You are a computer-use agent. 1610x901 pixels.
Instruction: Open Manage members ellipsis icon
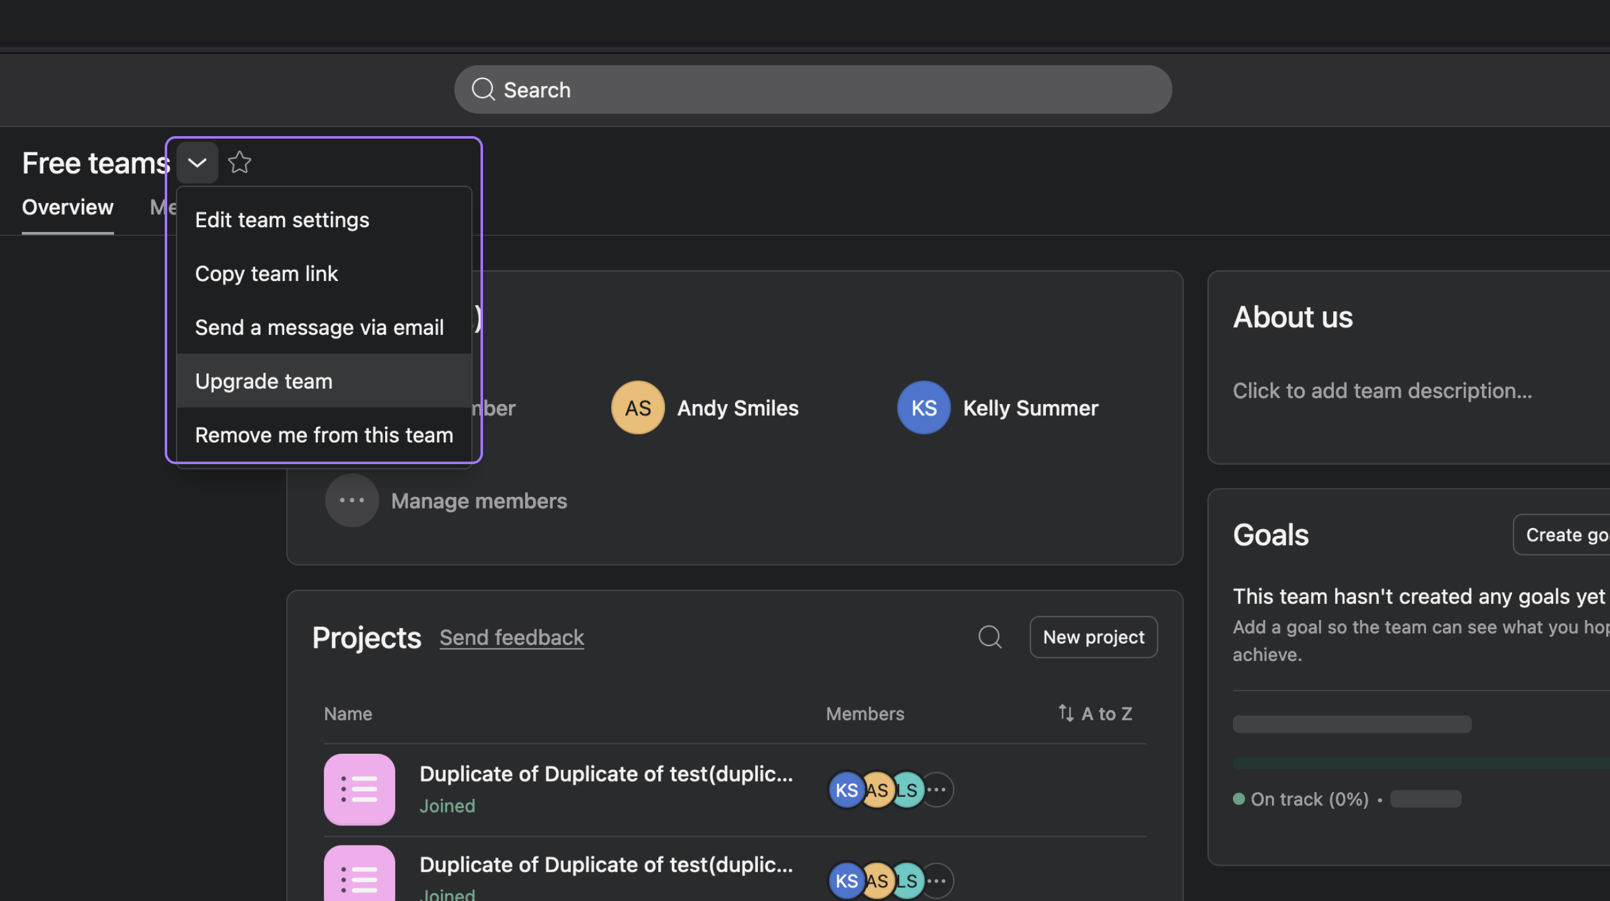coord(352,500)
